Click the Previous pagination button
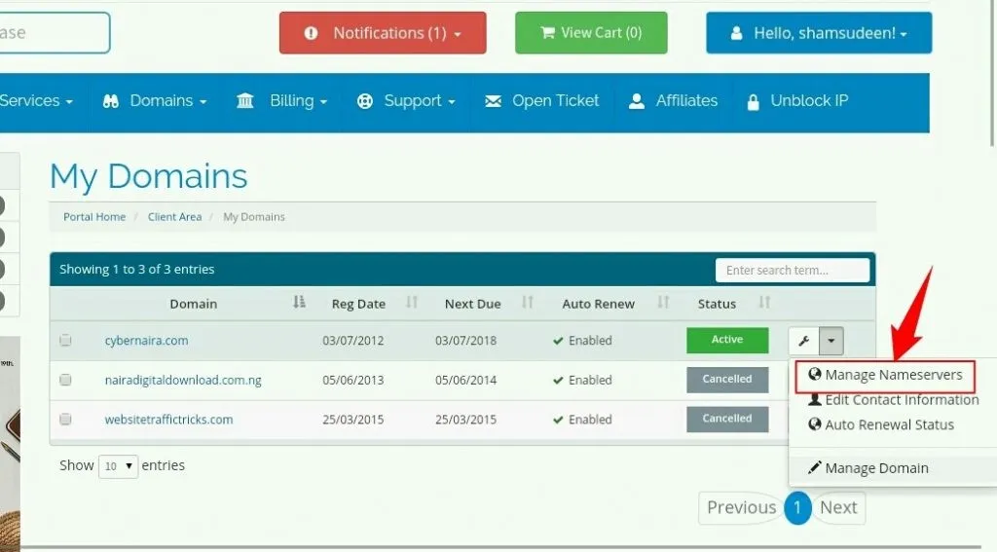The height and width of the screenshot is (552, 997). tap(741, 507)
